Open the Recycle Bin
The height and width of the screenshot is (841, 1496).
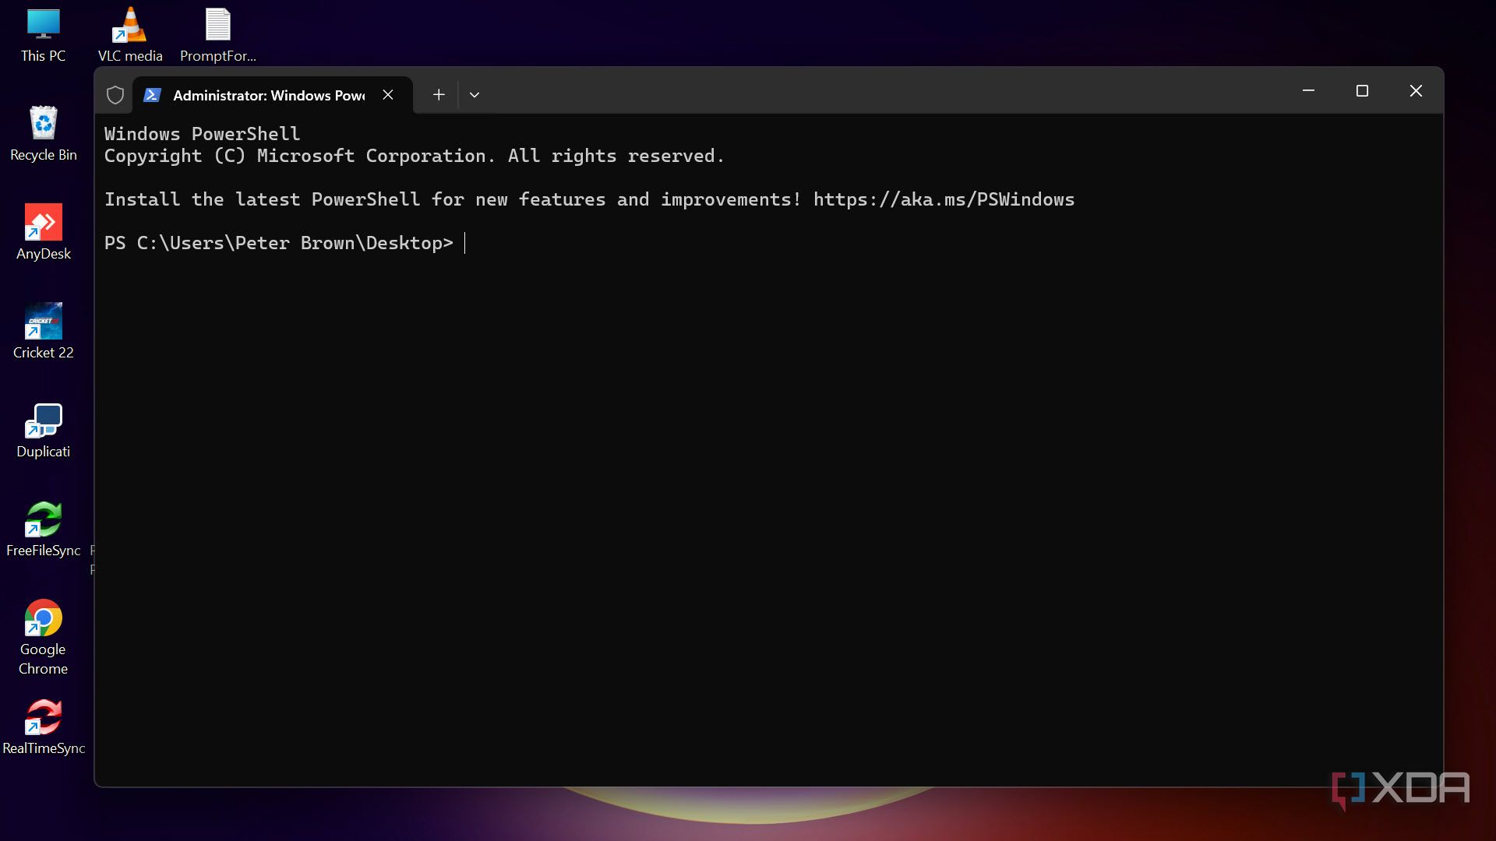point(43,125)
